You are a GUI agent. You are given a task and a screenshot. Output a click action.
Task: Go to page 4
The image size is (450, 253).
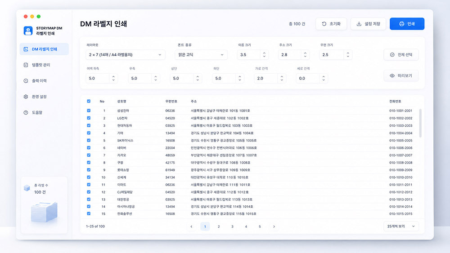(246, 226)
